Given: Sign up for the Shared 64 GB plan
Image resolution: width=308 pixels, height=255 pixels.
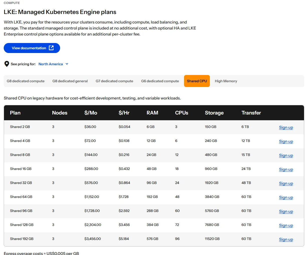Looking at the screenshot, I should coord(286,197).
